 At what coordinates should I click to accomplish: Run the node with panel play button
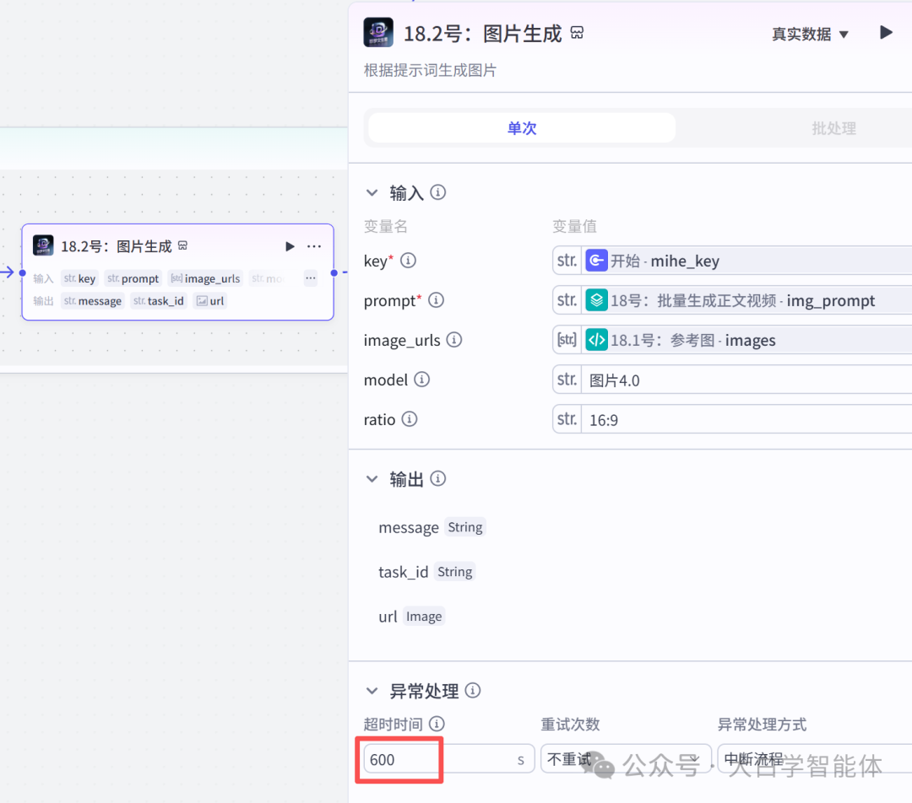tap(886, 33)
